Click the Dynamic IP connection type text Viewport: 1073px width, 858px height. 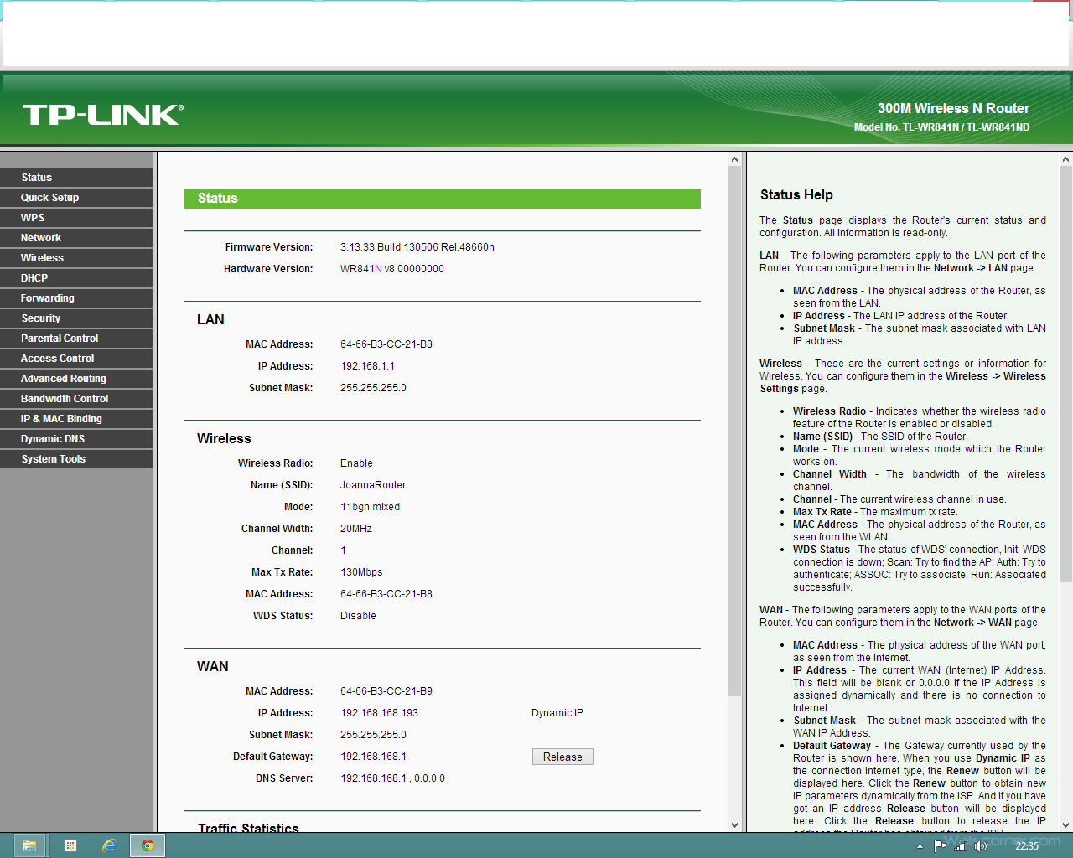(557, 713)
